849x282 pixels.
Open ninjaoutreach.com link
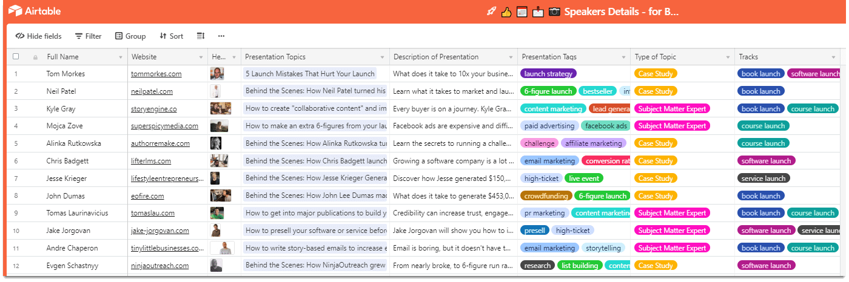[160, 266]
